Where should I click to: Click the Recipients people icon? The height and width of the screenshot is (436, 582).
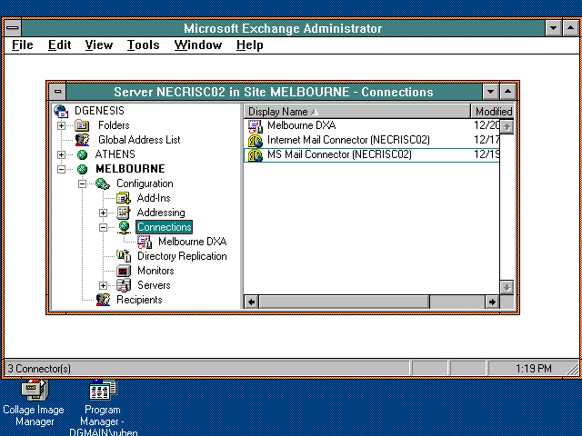click(x=103, y=300)
